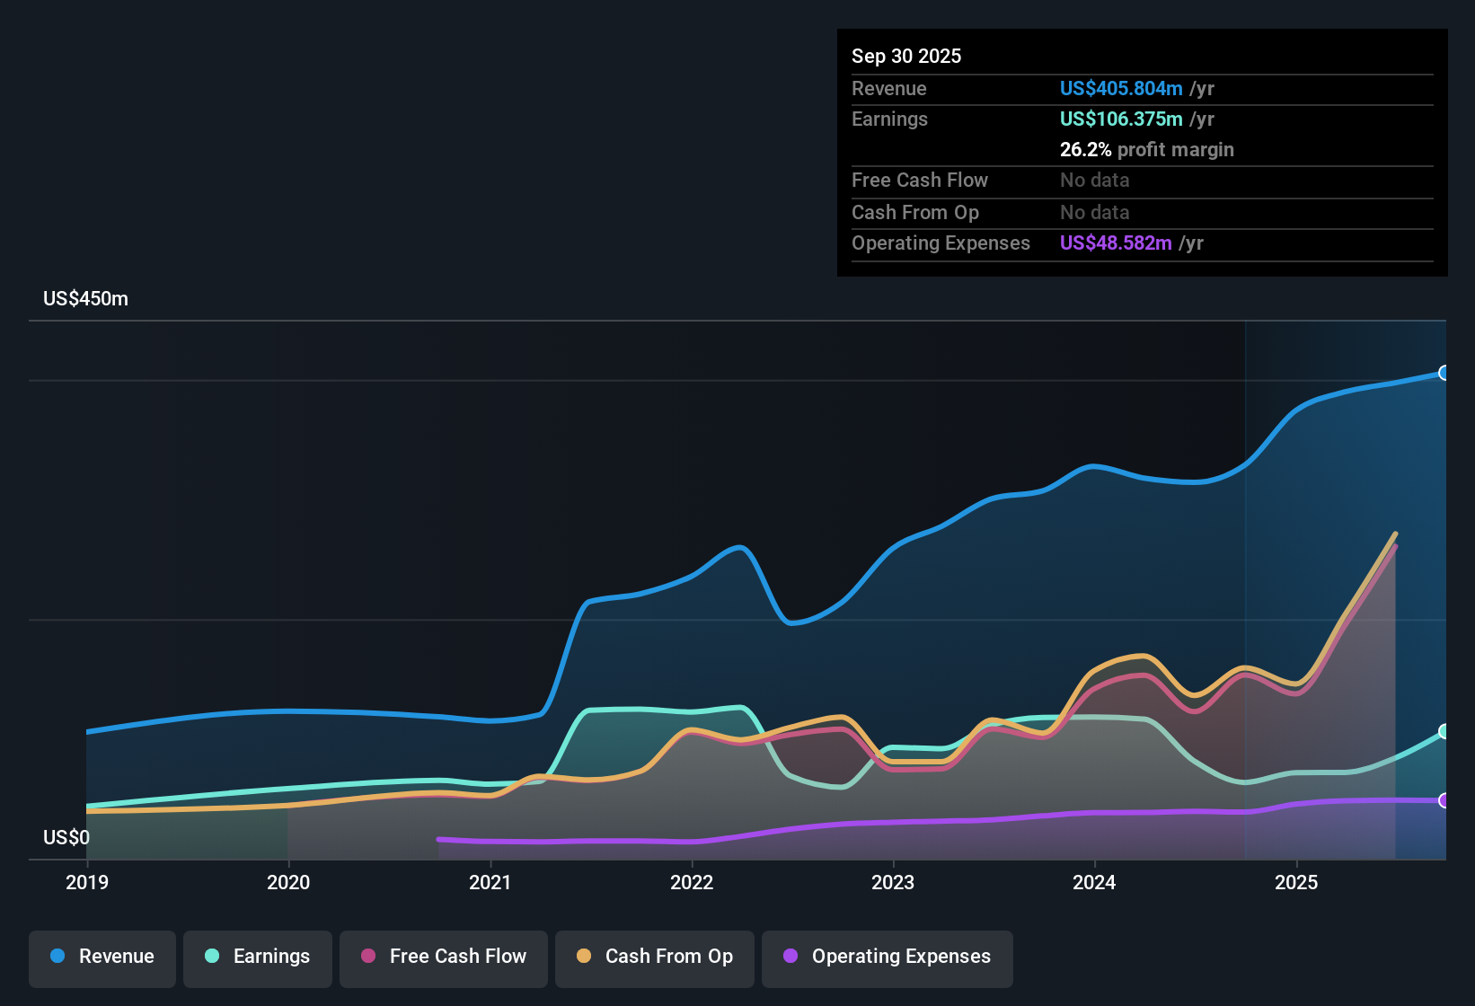Click the purple Operating Expenses legend dot
The image size is (1475, 1006).
pos(790,957)
